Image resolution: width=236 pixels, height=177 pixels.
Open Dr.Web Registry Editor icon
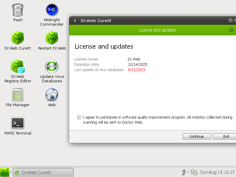[x=18, y=66]
